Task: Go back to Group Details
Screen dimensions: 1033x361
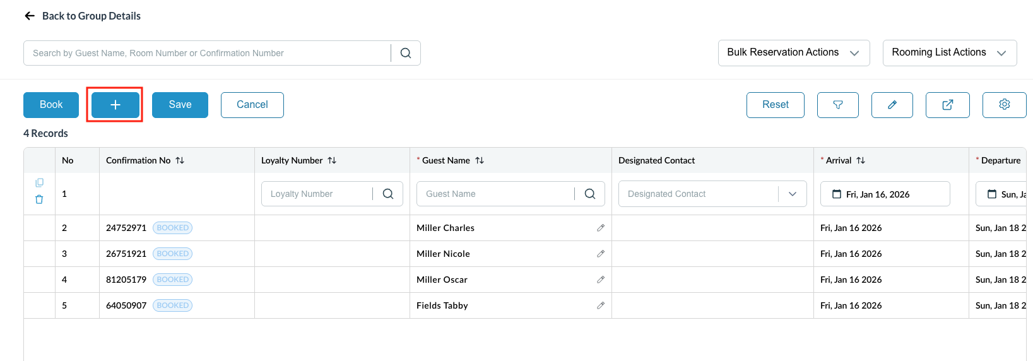Action: pyautogui.click(x=82, y=16)
